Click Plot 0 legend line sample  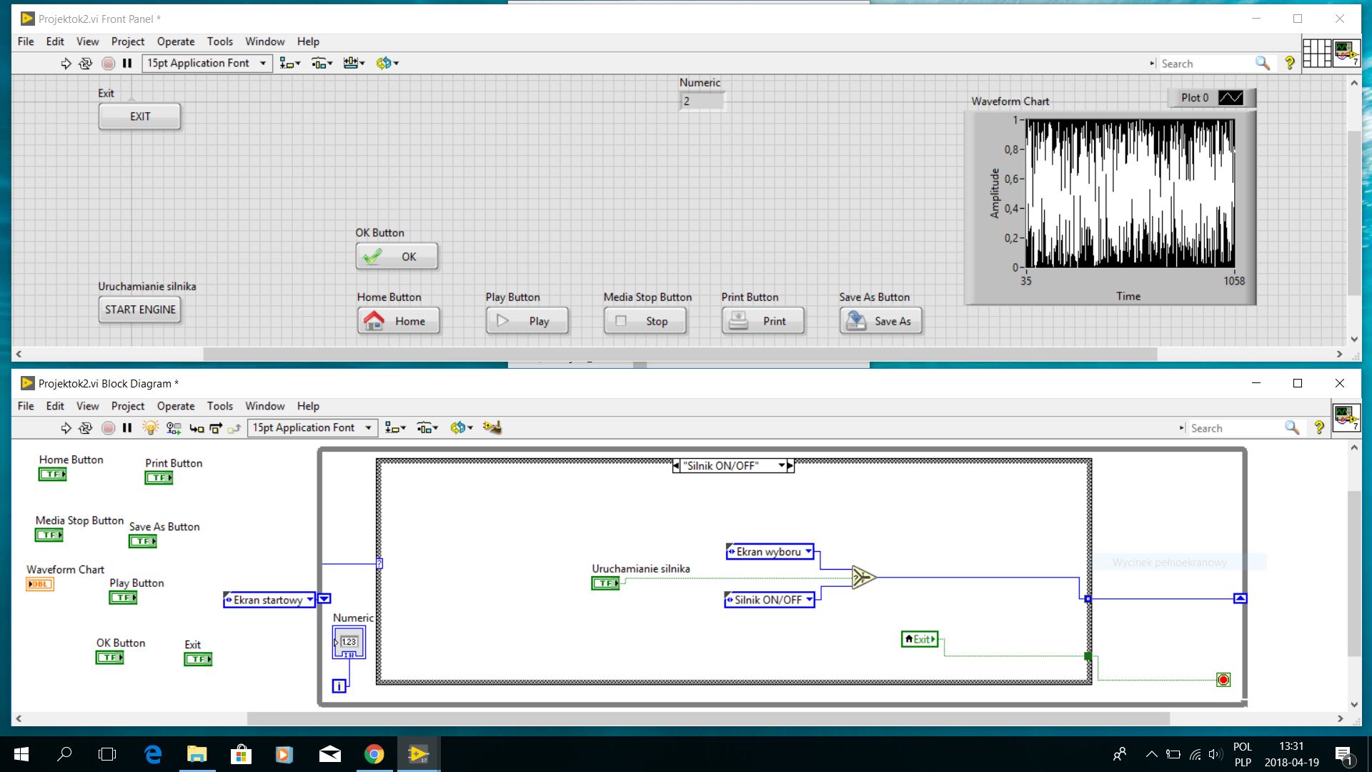pos(1231,98)
